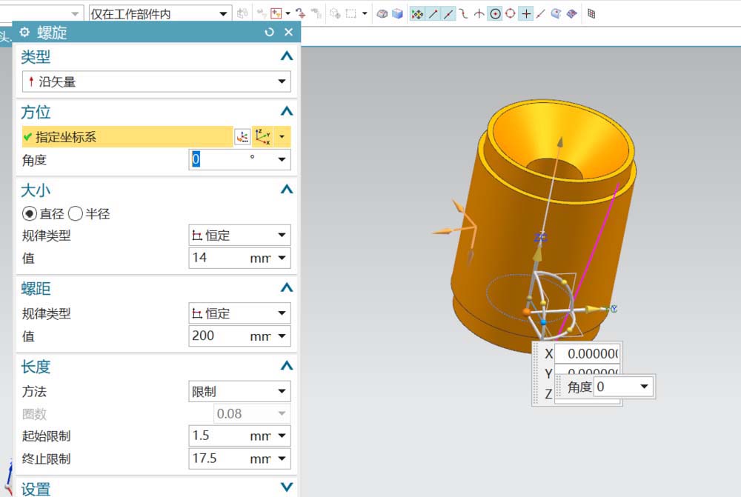
Task: Collapse the 类型 section
Action: (x=286, y=56)
